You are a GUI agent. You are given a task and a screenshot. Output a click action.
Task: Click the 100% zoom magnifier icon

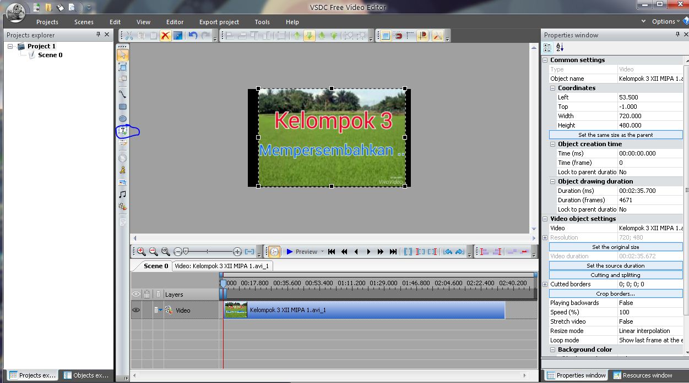165,252
